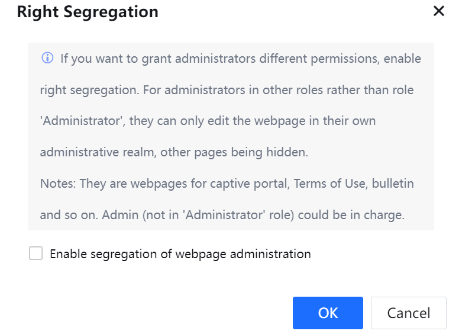Click the blue info circle icon
Viewport: 459px width, 334px height.
click(x=47, y=59)
